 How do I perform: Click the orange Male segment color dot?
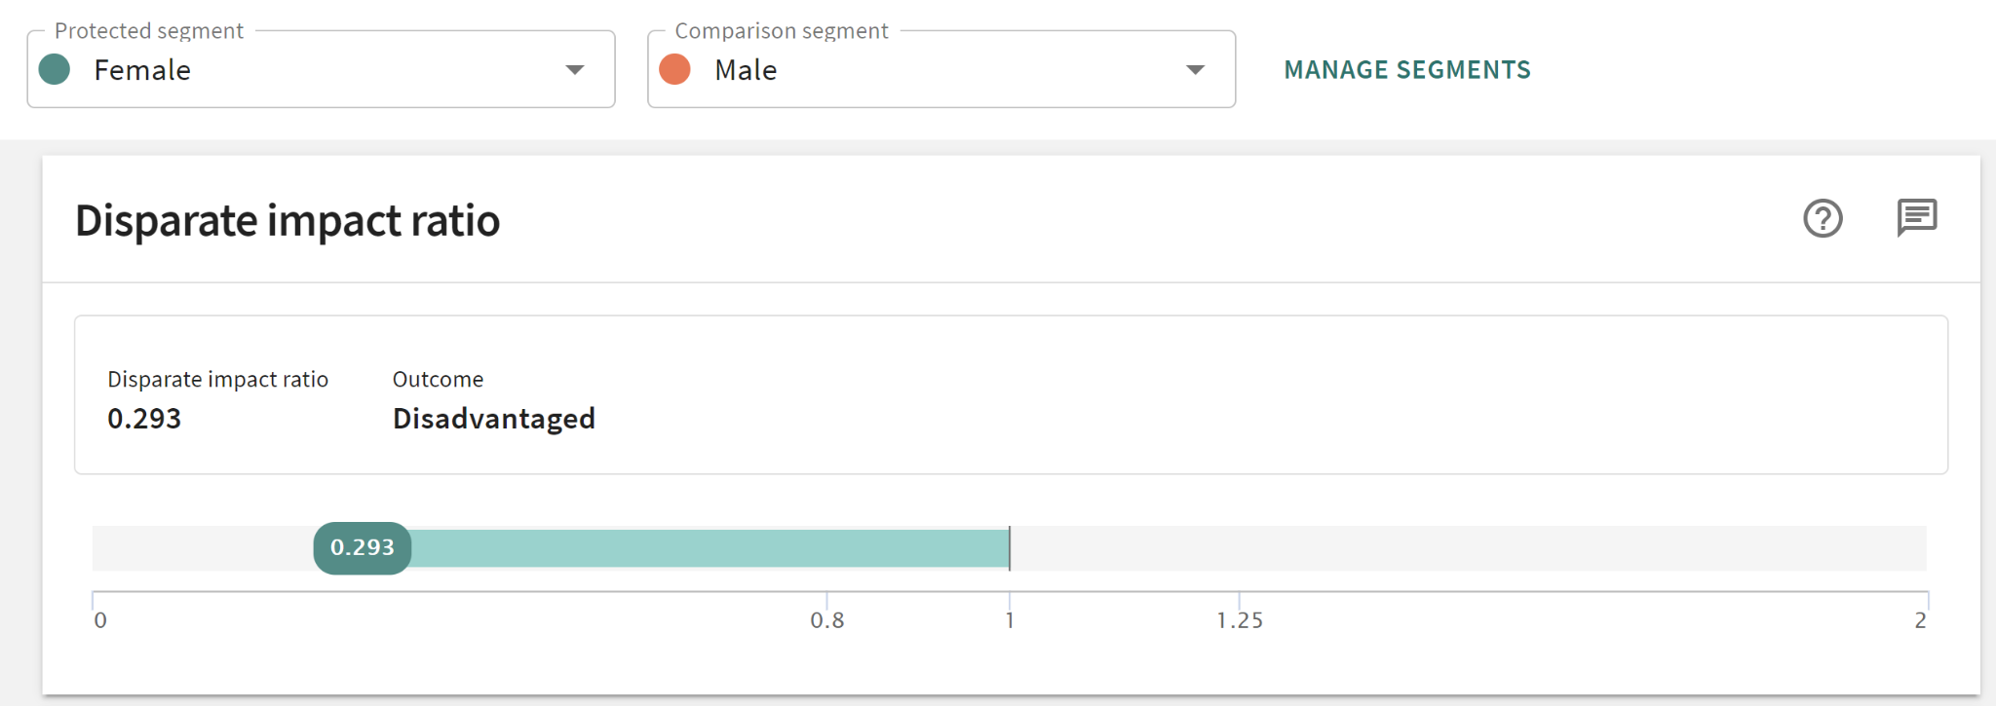tap(674, 69)
